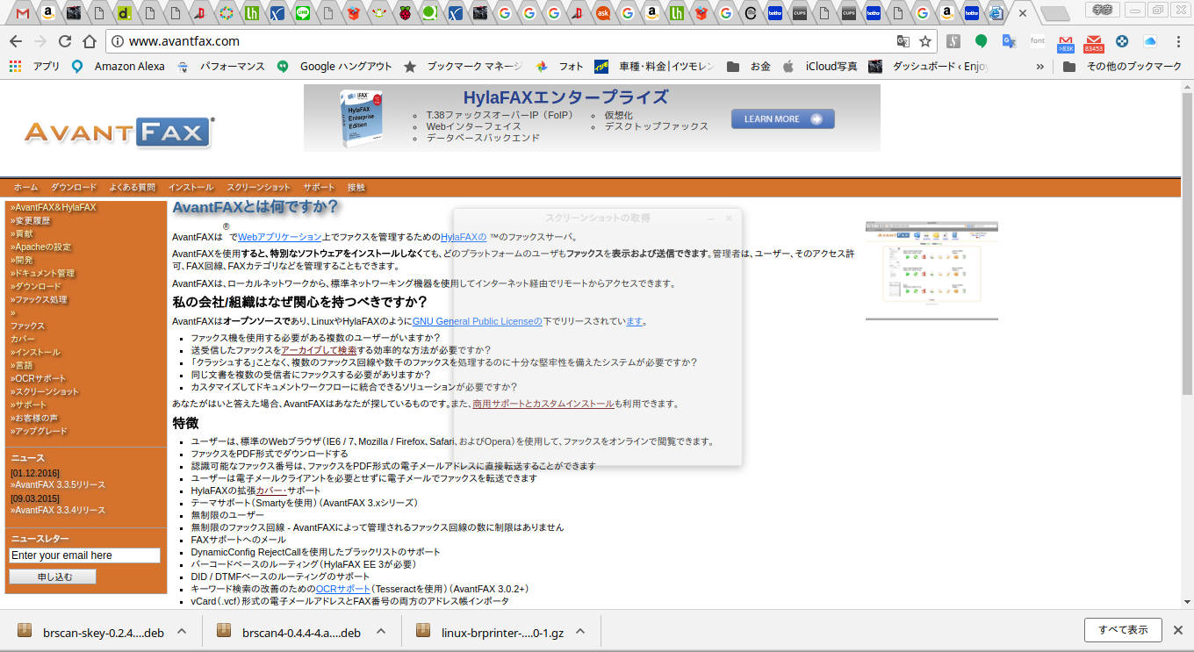The image size is (1194, 652).
Task: Follow the GNU General Public License link
Action: click(477, 321)
